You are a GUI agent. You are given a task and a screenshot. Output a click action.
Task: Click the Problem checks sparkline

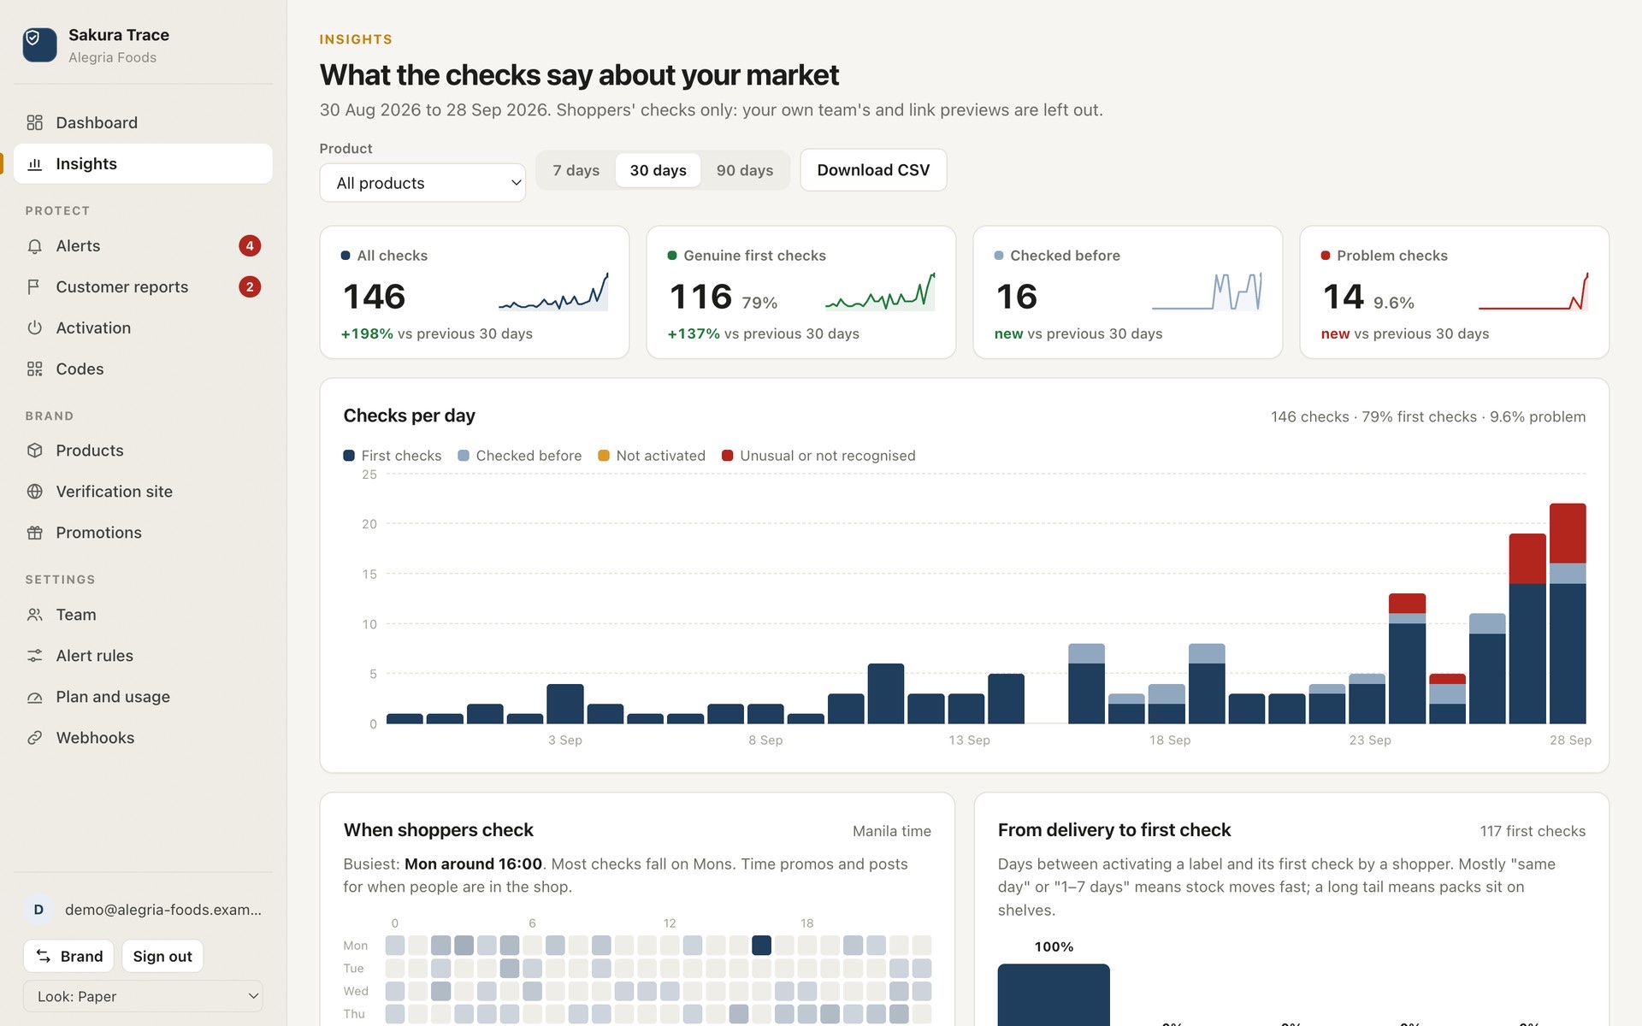tap(1533, 292)
